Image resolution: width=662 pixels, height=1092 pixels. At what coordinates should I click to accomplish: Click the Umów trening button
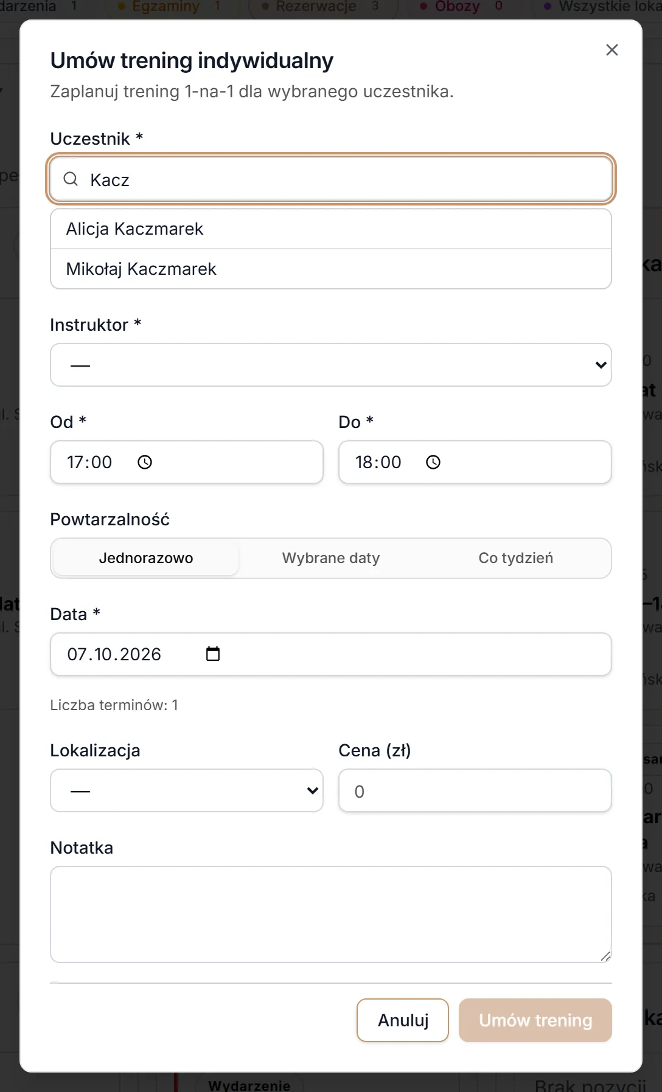535,1020
